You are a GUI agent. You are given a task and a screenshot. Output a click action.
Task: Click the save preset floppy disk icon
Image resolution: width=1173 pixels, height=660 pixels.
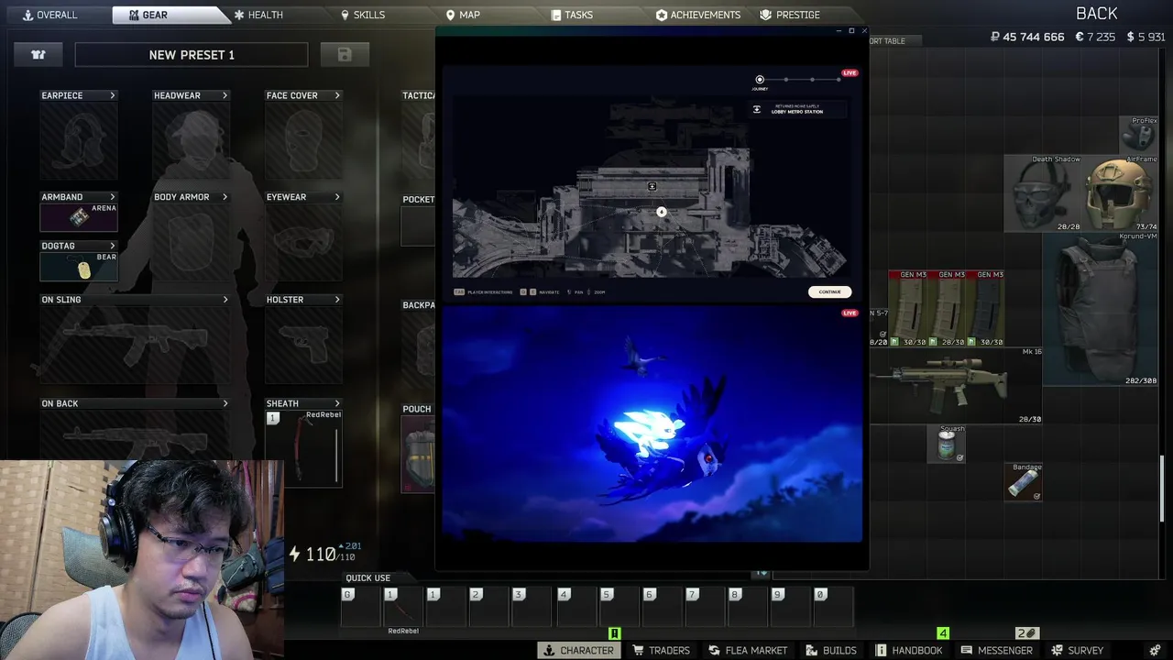(345, 55)
